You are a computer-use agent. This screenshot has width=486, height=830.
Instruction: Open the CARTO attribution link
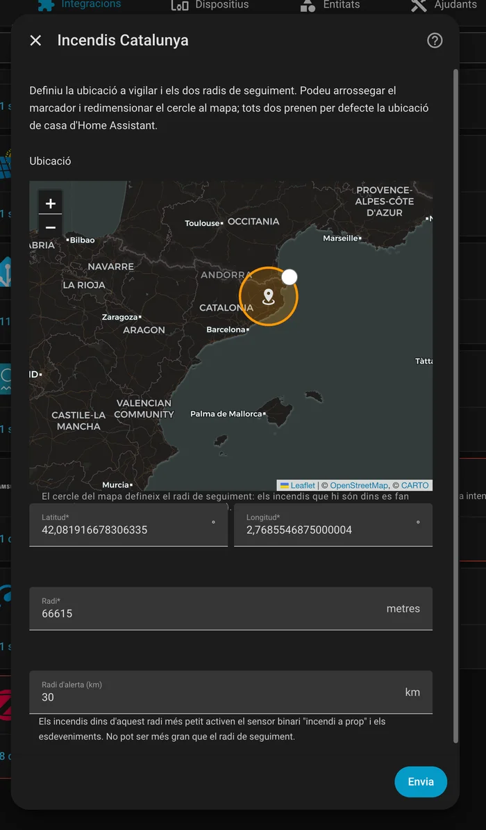415,485
